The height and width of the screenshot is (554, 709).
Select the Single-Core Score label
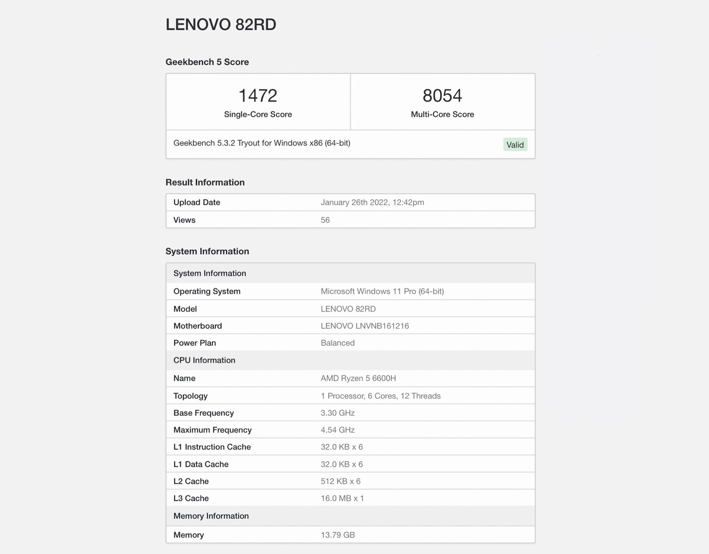258,114
